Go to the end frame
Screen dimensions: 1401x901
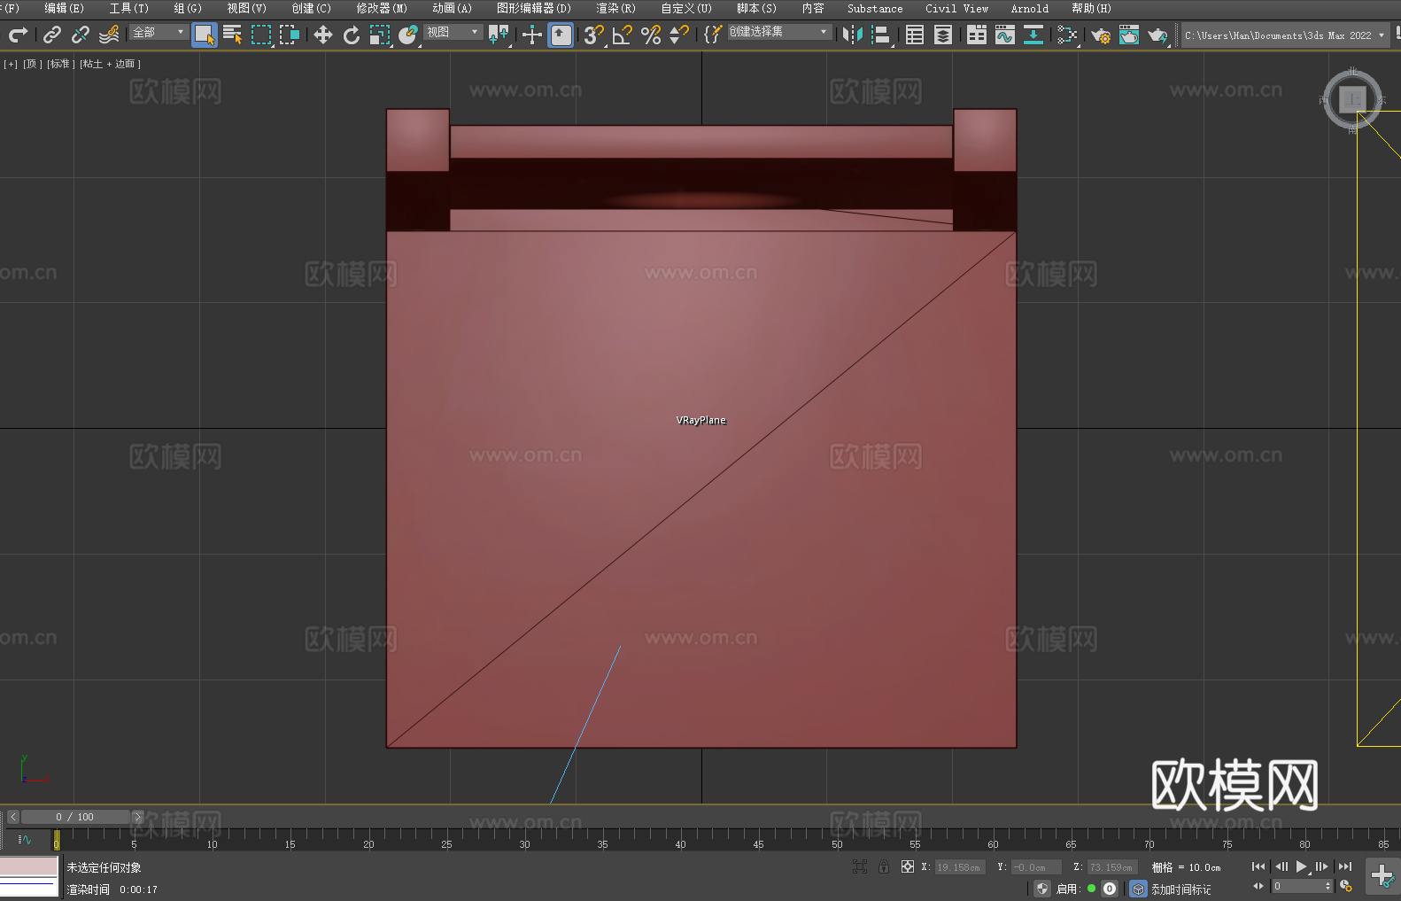1345,866
